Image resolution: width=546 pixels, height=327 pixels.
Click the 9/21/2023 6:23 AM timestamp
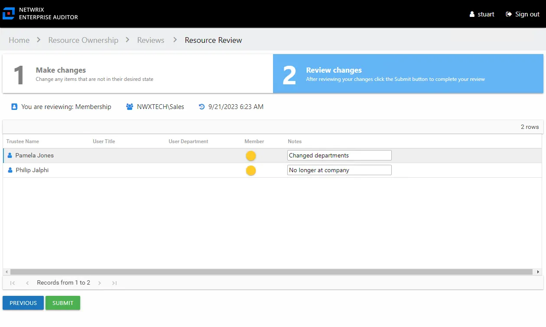click(236, 106)
